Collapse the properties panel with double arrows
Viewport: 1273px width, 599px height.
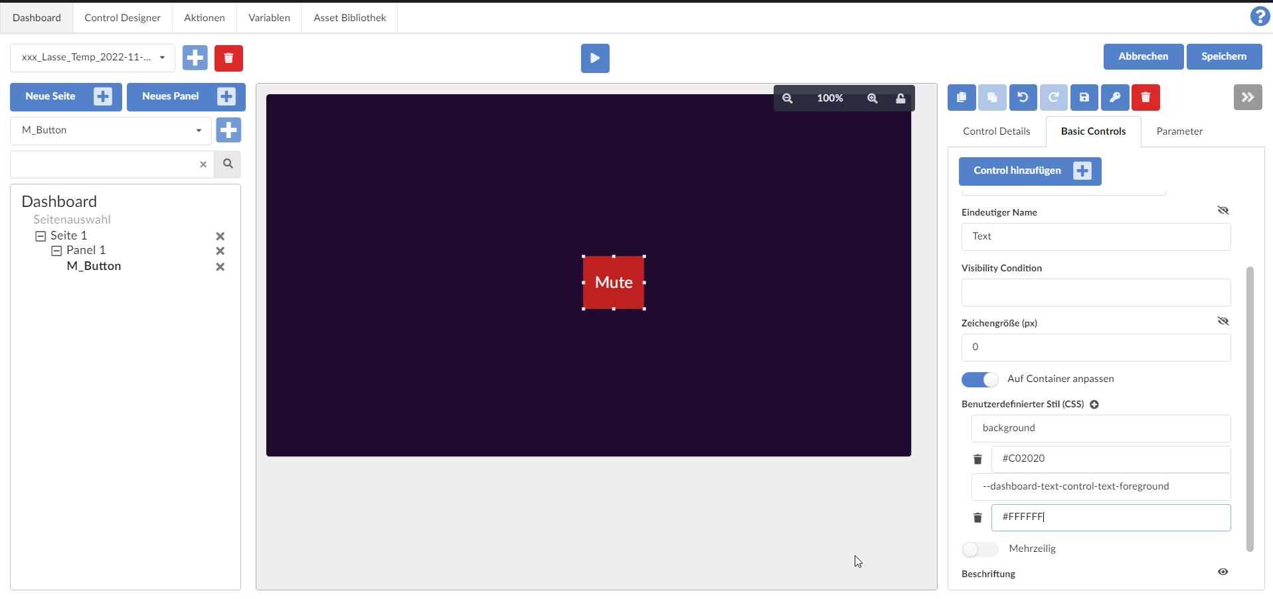tap(1248, 98)
